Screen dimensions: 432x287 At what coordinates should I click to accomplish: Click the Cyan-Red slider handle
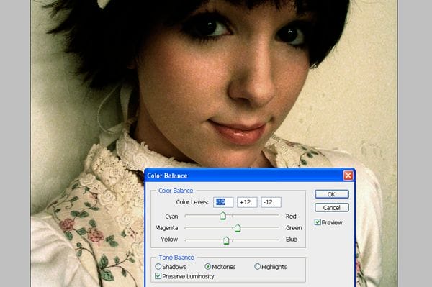(223, 216)
